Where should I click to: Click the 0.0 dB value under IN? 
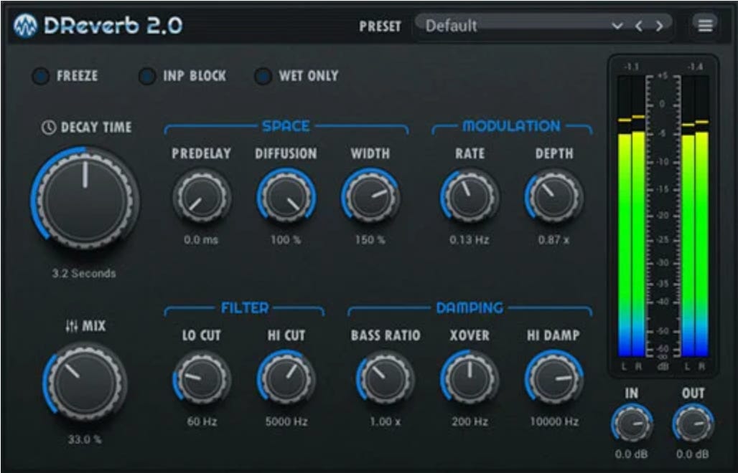(x=631, y=454)
